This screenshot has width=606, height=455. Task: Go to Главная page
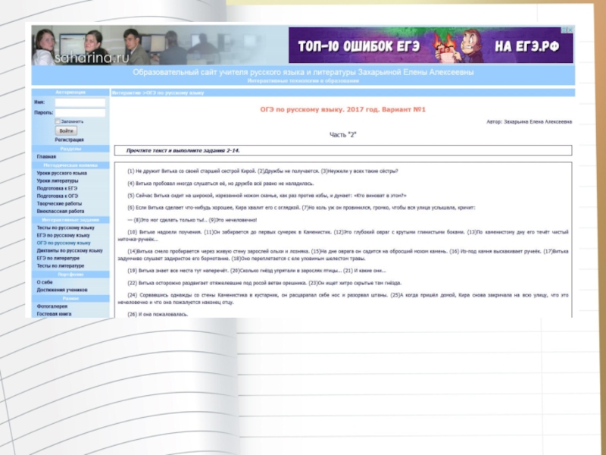[46, 157]
